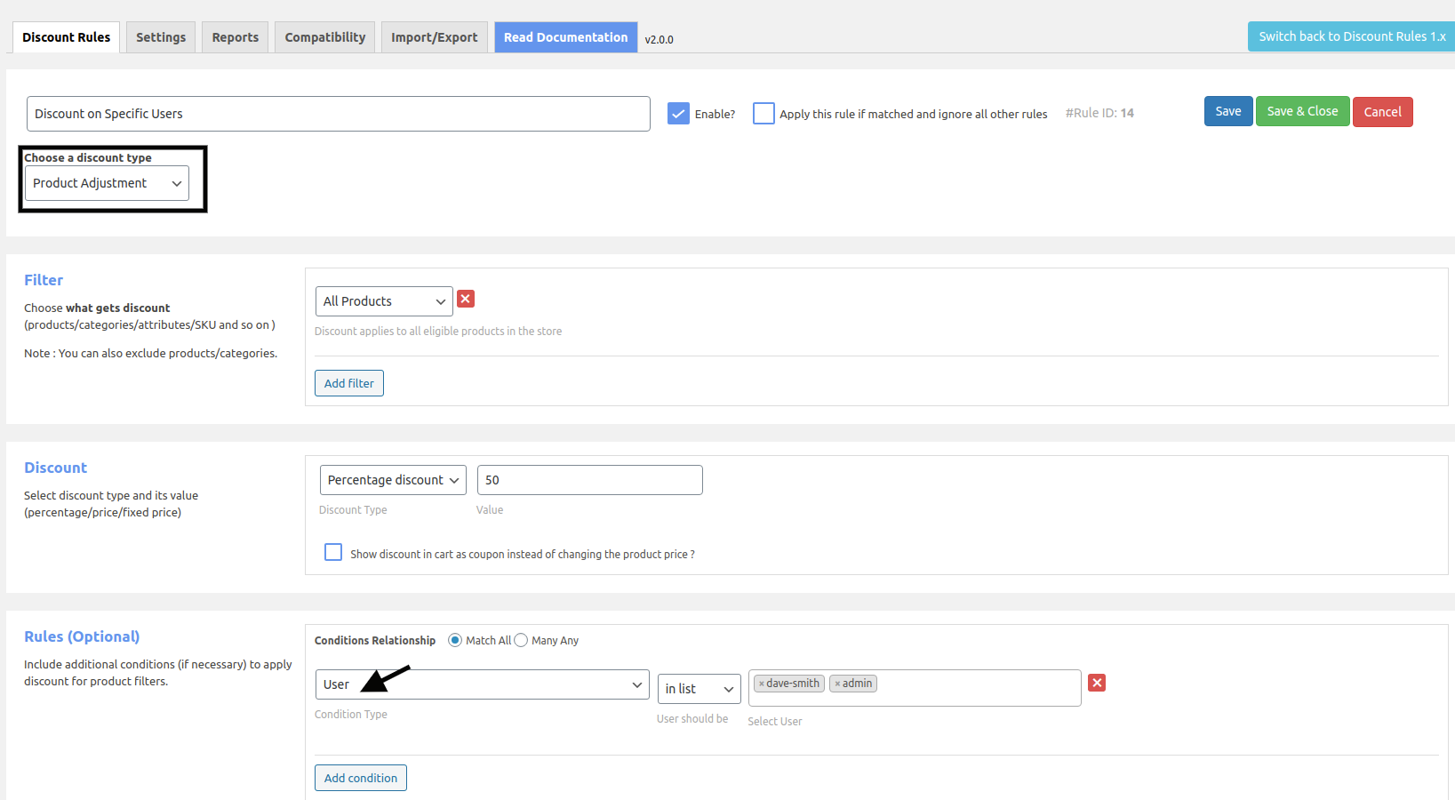This screenshot has width=1455, height=800.
Task: Click the discount value field showing 50
Action: click(x=589, y=480)
